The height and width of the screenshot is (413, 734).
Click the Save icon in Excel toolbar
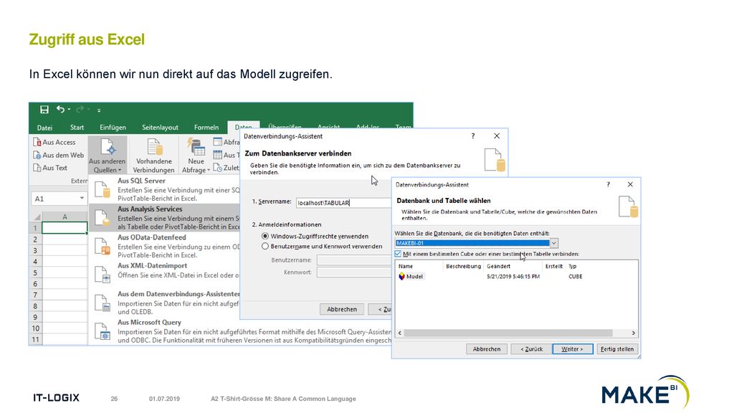coord(44,110)
